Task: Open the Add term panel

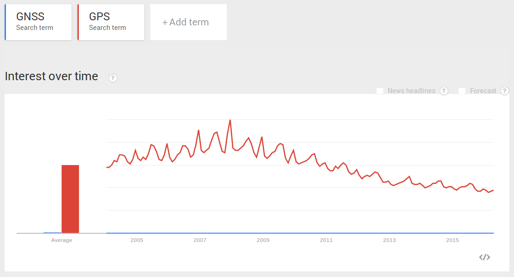Action: coord(188,22)
